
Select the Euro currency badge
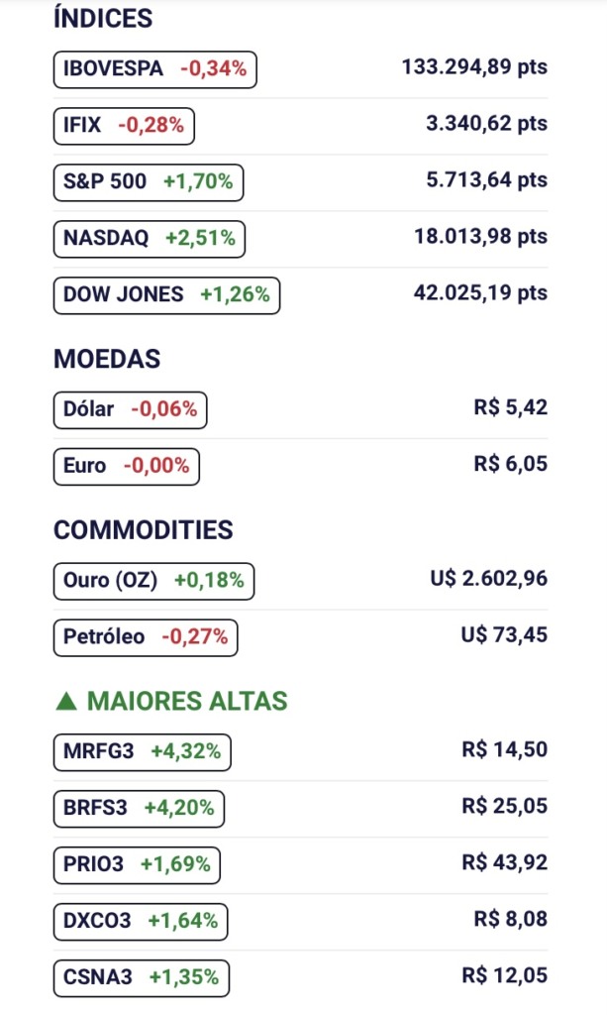[126, 466]
